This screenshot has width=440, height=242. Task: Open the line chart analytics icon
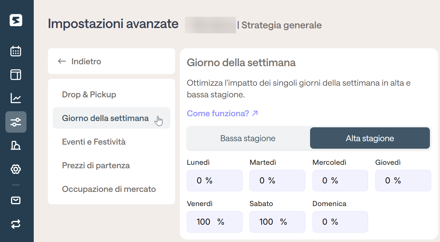click(16, 98)
